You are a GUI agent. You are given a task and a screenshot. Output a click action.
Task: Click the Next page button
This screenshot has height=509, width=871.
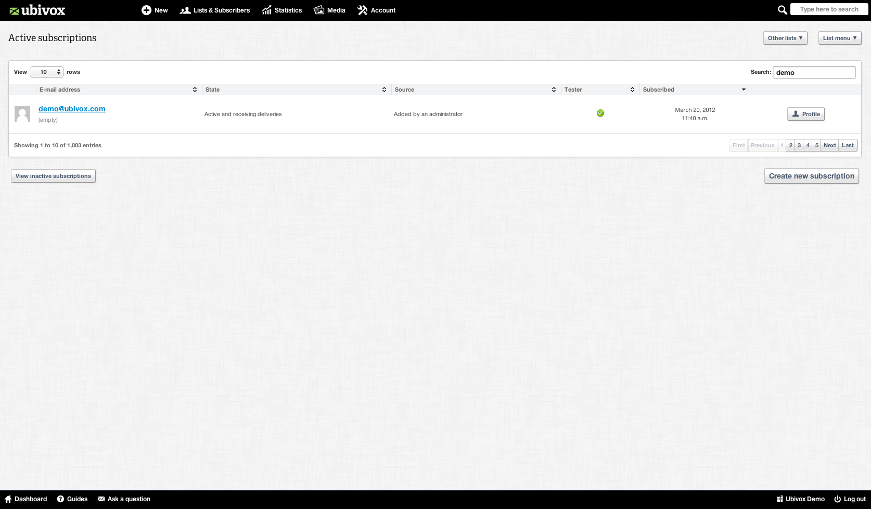(830, 145)
